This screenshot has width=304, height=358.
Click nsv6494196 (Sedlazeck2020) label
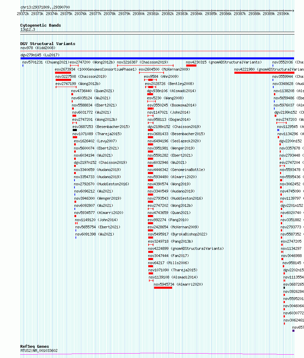[x=174, y=141]
